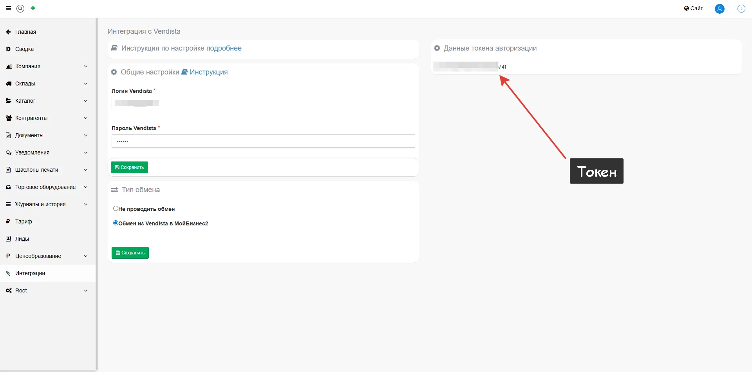Screen dimensions: 752x372
Task: Click the Логин Vendista input field
Action: coord(263,103)
